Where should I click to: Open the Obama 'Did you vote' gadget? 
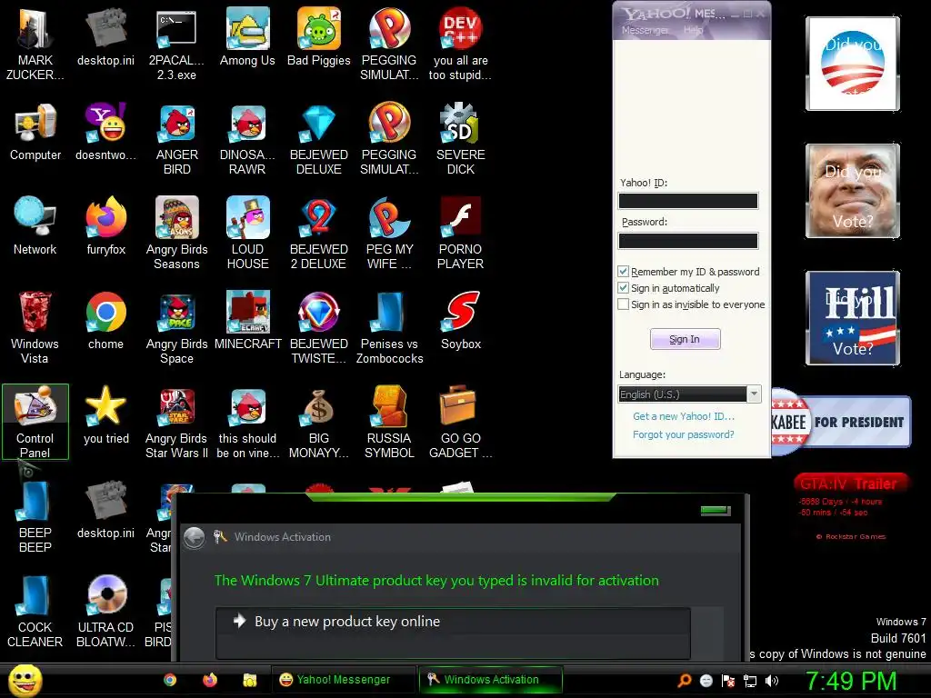[x=853, y=64]
